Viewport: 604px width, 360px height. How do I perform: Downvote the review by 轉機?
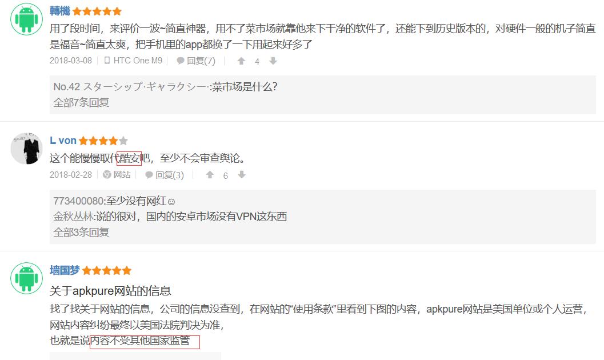tap(273, 61)
